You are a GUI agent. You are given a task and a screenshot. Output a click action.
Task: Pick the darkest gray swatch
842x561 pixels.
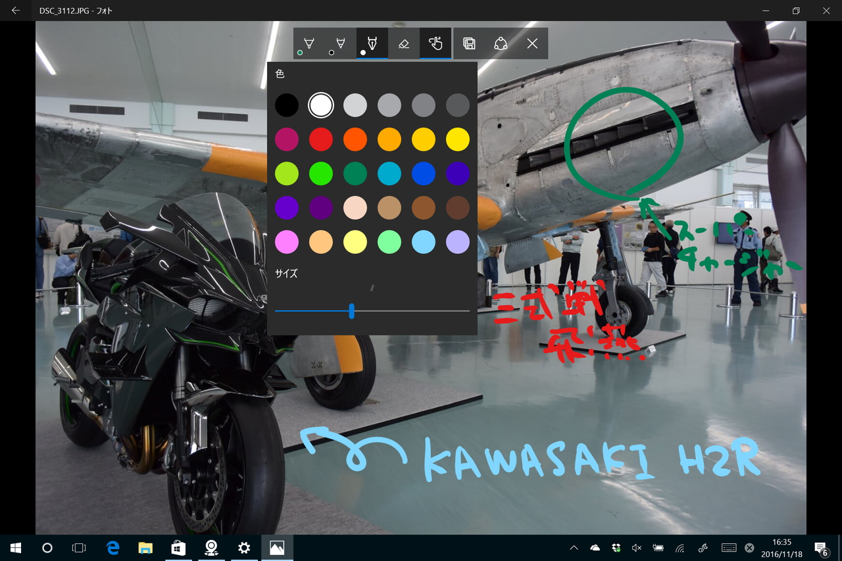(458, 105)
